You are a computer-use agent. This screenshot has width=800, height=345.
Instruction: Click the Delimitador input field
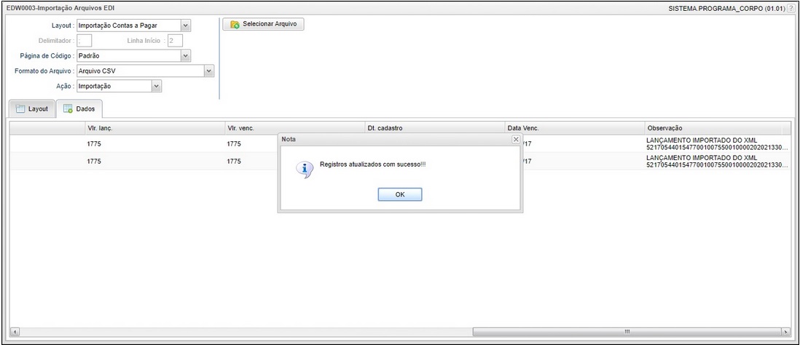click(85, 41)
